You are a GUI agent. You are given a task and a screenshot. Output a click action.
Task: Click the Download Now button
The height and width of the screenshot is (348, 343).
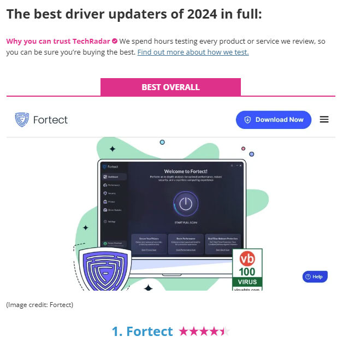pyautogui.click(x=273, y=120)
